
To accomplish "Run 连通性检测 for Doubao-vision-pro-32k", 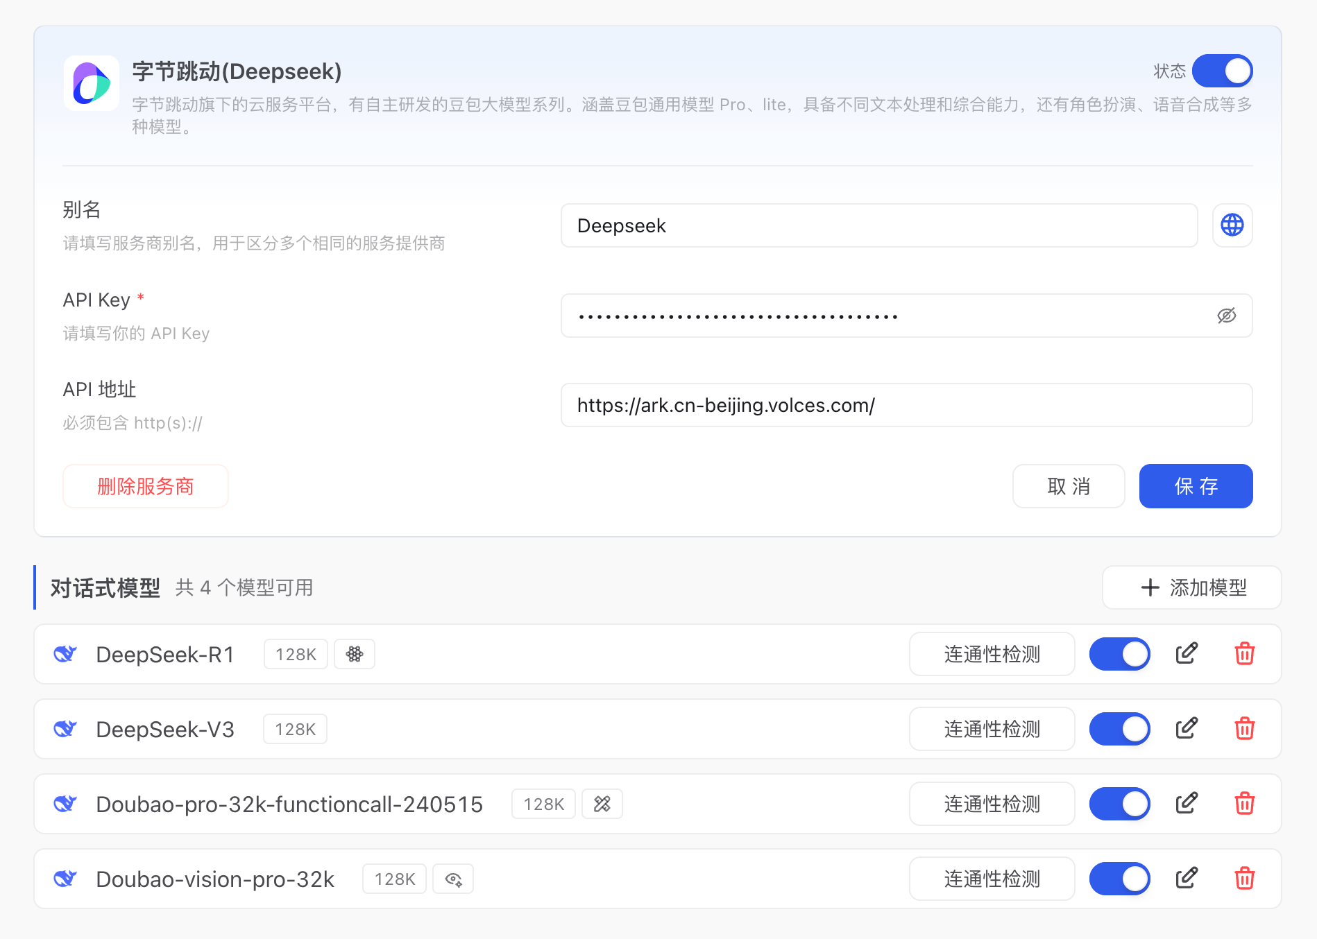I will (x=992, y=879).
